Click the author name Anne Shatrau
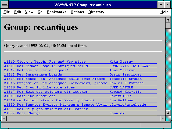Screen dimensions: 172x129 (x=122, y=70)
